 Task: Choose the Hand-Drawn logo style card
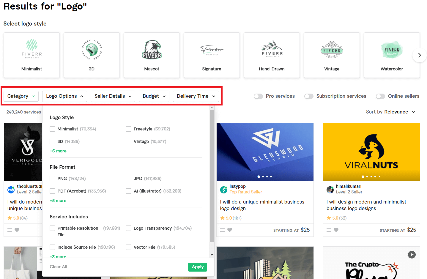[272, 55]
